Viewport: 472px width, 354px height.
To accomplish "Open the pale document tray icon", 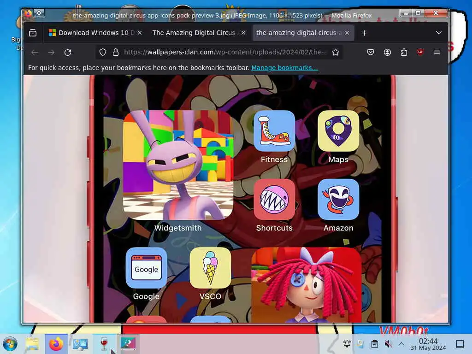I will click(360, 344).
